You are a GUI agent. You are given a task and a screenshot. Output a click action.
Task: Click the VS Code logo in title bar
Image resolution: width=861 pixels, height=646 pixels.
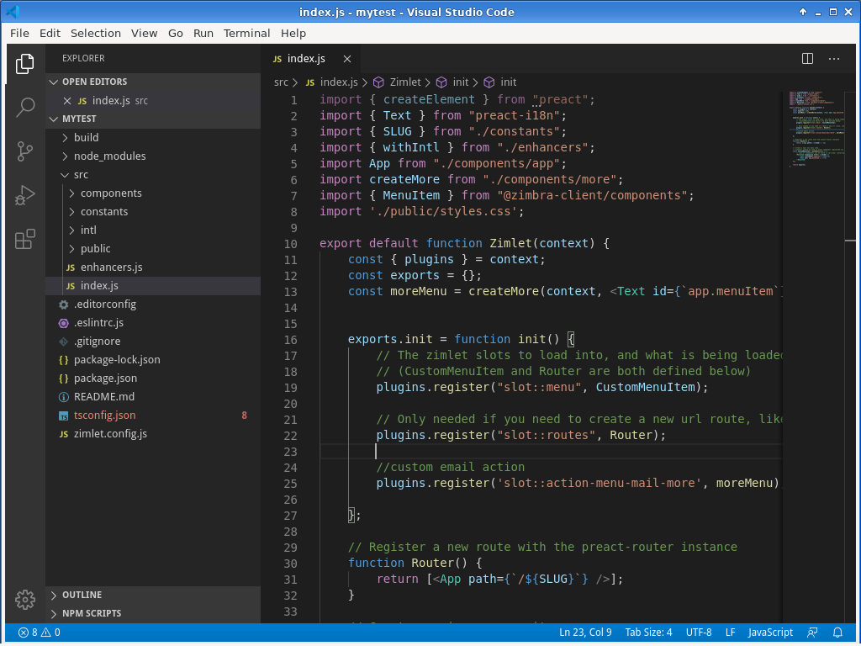pyautogui.click(x=12, y=12)
